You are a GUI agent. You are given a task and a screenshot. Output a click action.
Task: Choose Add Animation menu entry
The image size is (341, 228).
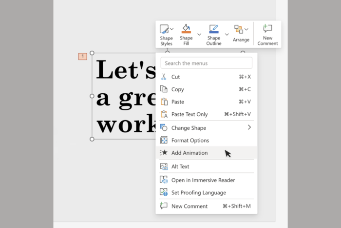pos(207,153)
